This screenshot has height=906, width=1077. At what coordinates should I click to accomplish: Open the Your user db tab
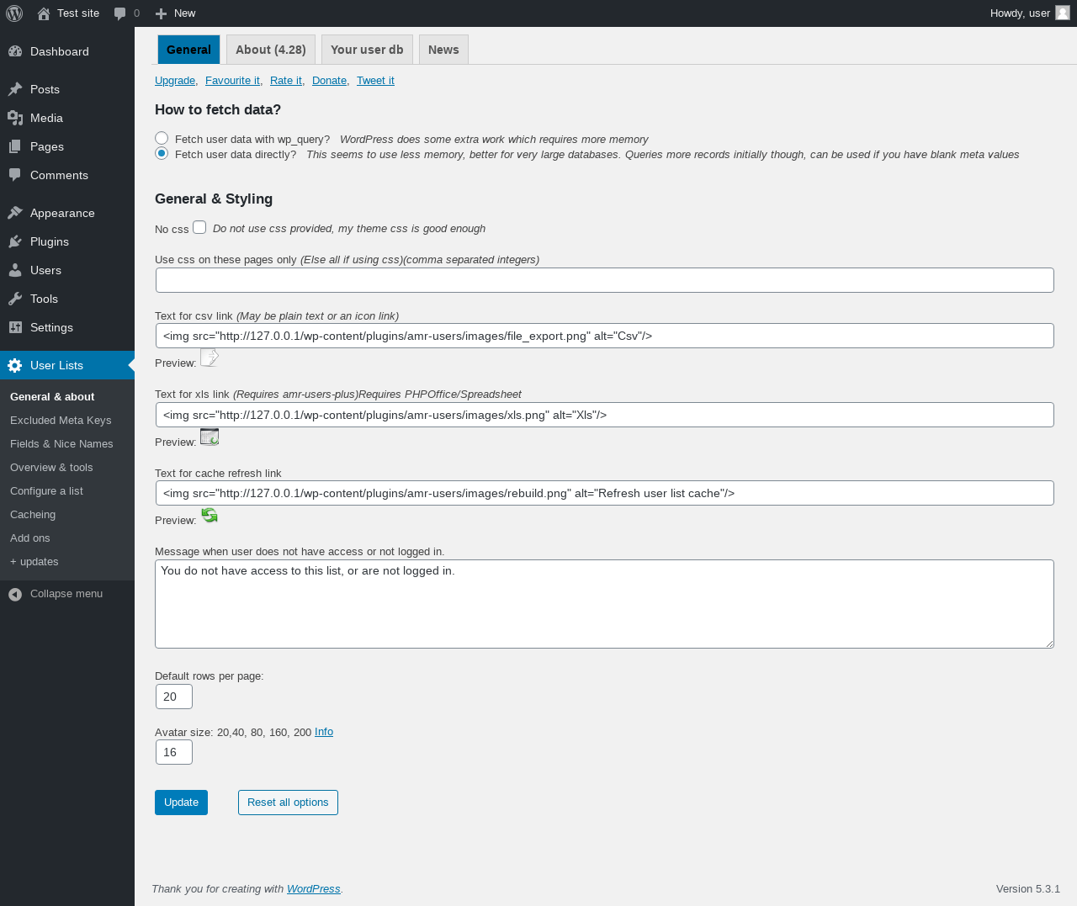[x=367, y=50]
